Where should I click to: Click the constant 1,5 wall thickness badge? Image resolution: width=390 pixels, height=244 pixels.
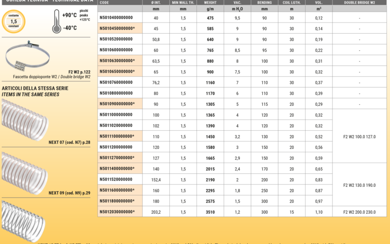[14, 21]
